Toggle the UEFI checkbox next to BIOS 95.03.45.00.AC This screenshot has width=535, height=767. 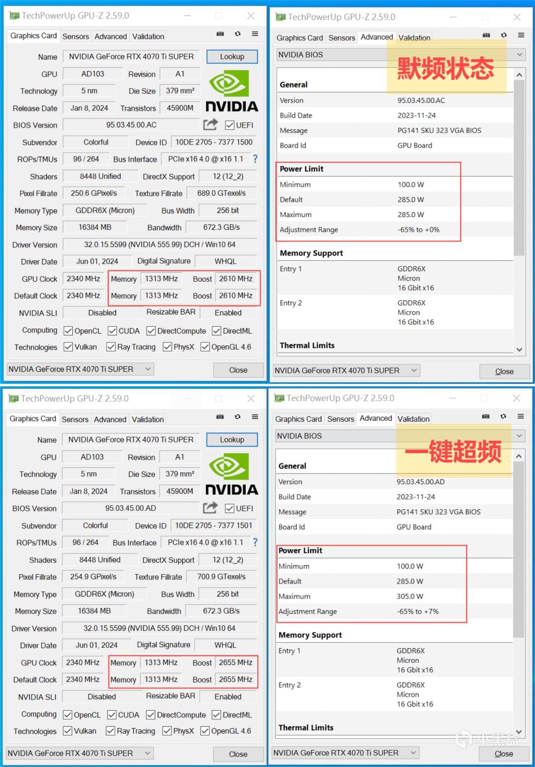coord(229,125)
